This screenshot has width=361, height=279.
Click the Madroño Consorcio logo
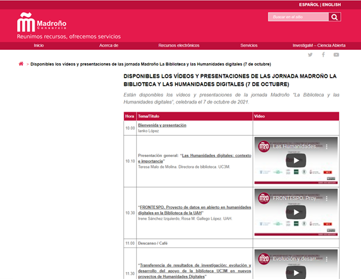click(x=42, y=22)
